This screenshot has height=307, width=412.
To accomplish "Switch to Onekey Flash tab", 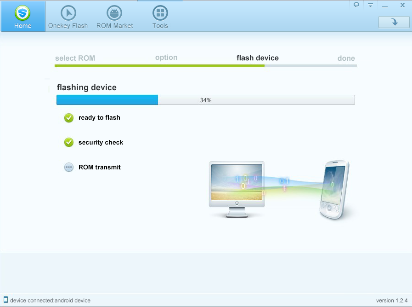I will tap(68, 17).
